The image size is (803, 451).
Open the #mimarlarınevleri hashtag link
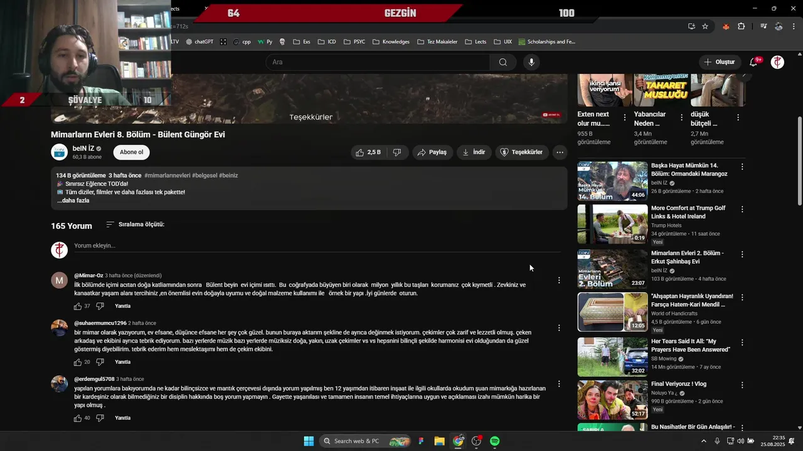167,175
